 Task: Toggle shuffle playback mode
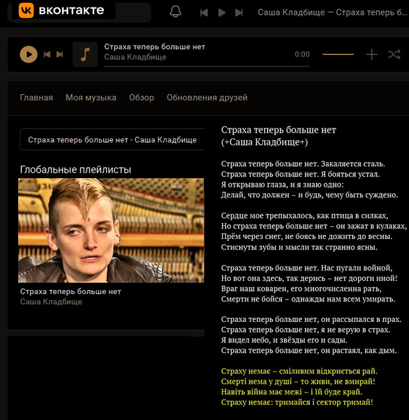point(394,54)
